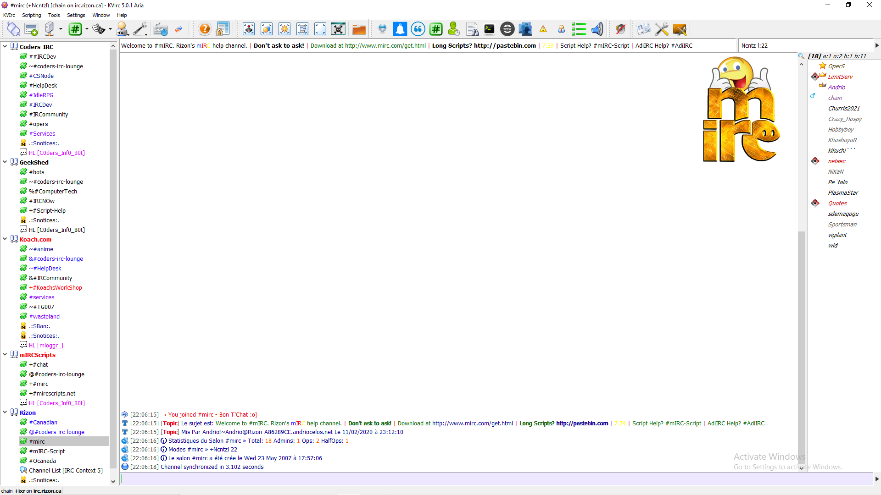Click the search magnifier above user list
Image resolution: width=881 pixels, height=495 pixels.
[x=801, y=56]
